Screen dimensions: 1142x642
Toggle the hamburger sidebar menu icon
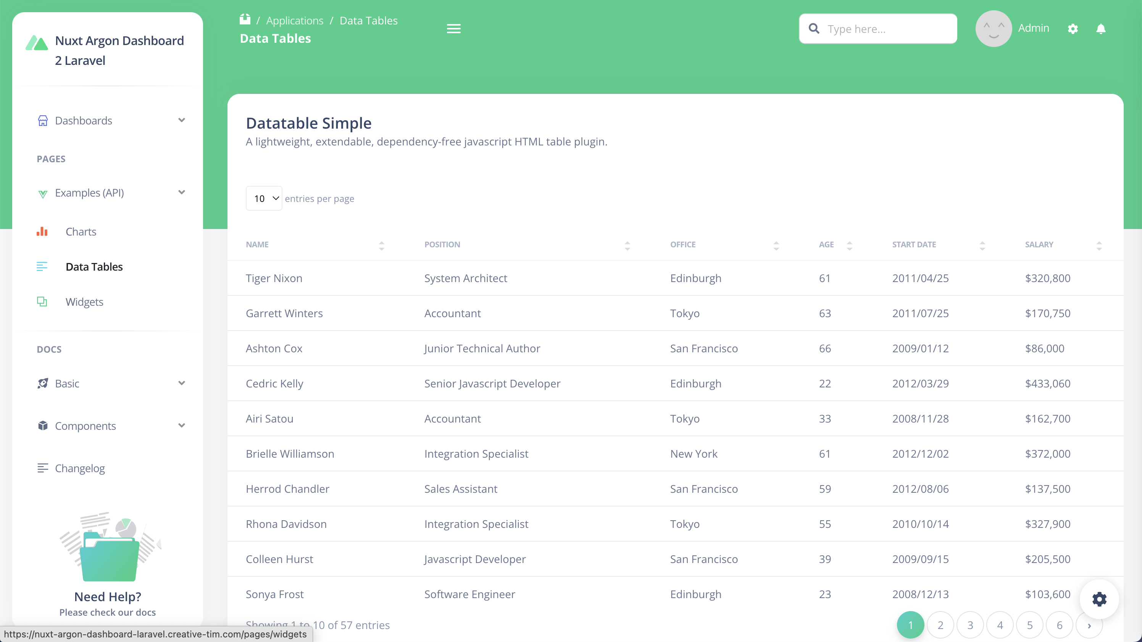pyautogui.click(x=453, y=29)
